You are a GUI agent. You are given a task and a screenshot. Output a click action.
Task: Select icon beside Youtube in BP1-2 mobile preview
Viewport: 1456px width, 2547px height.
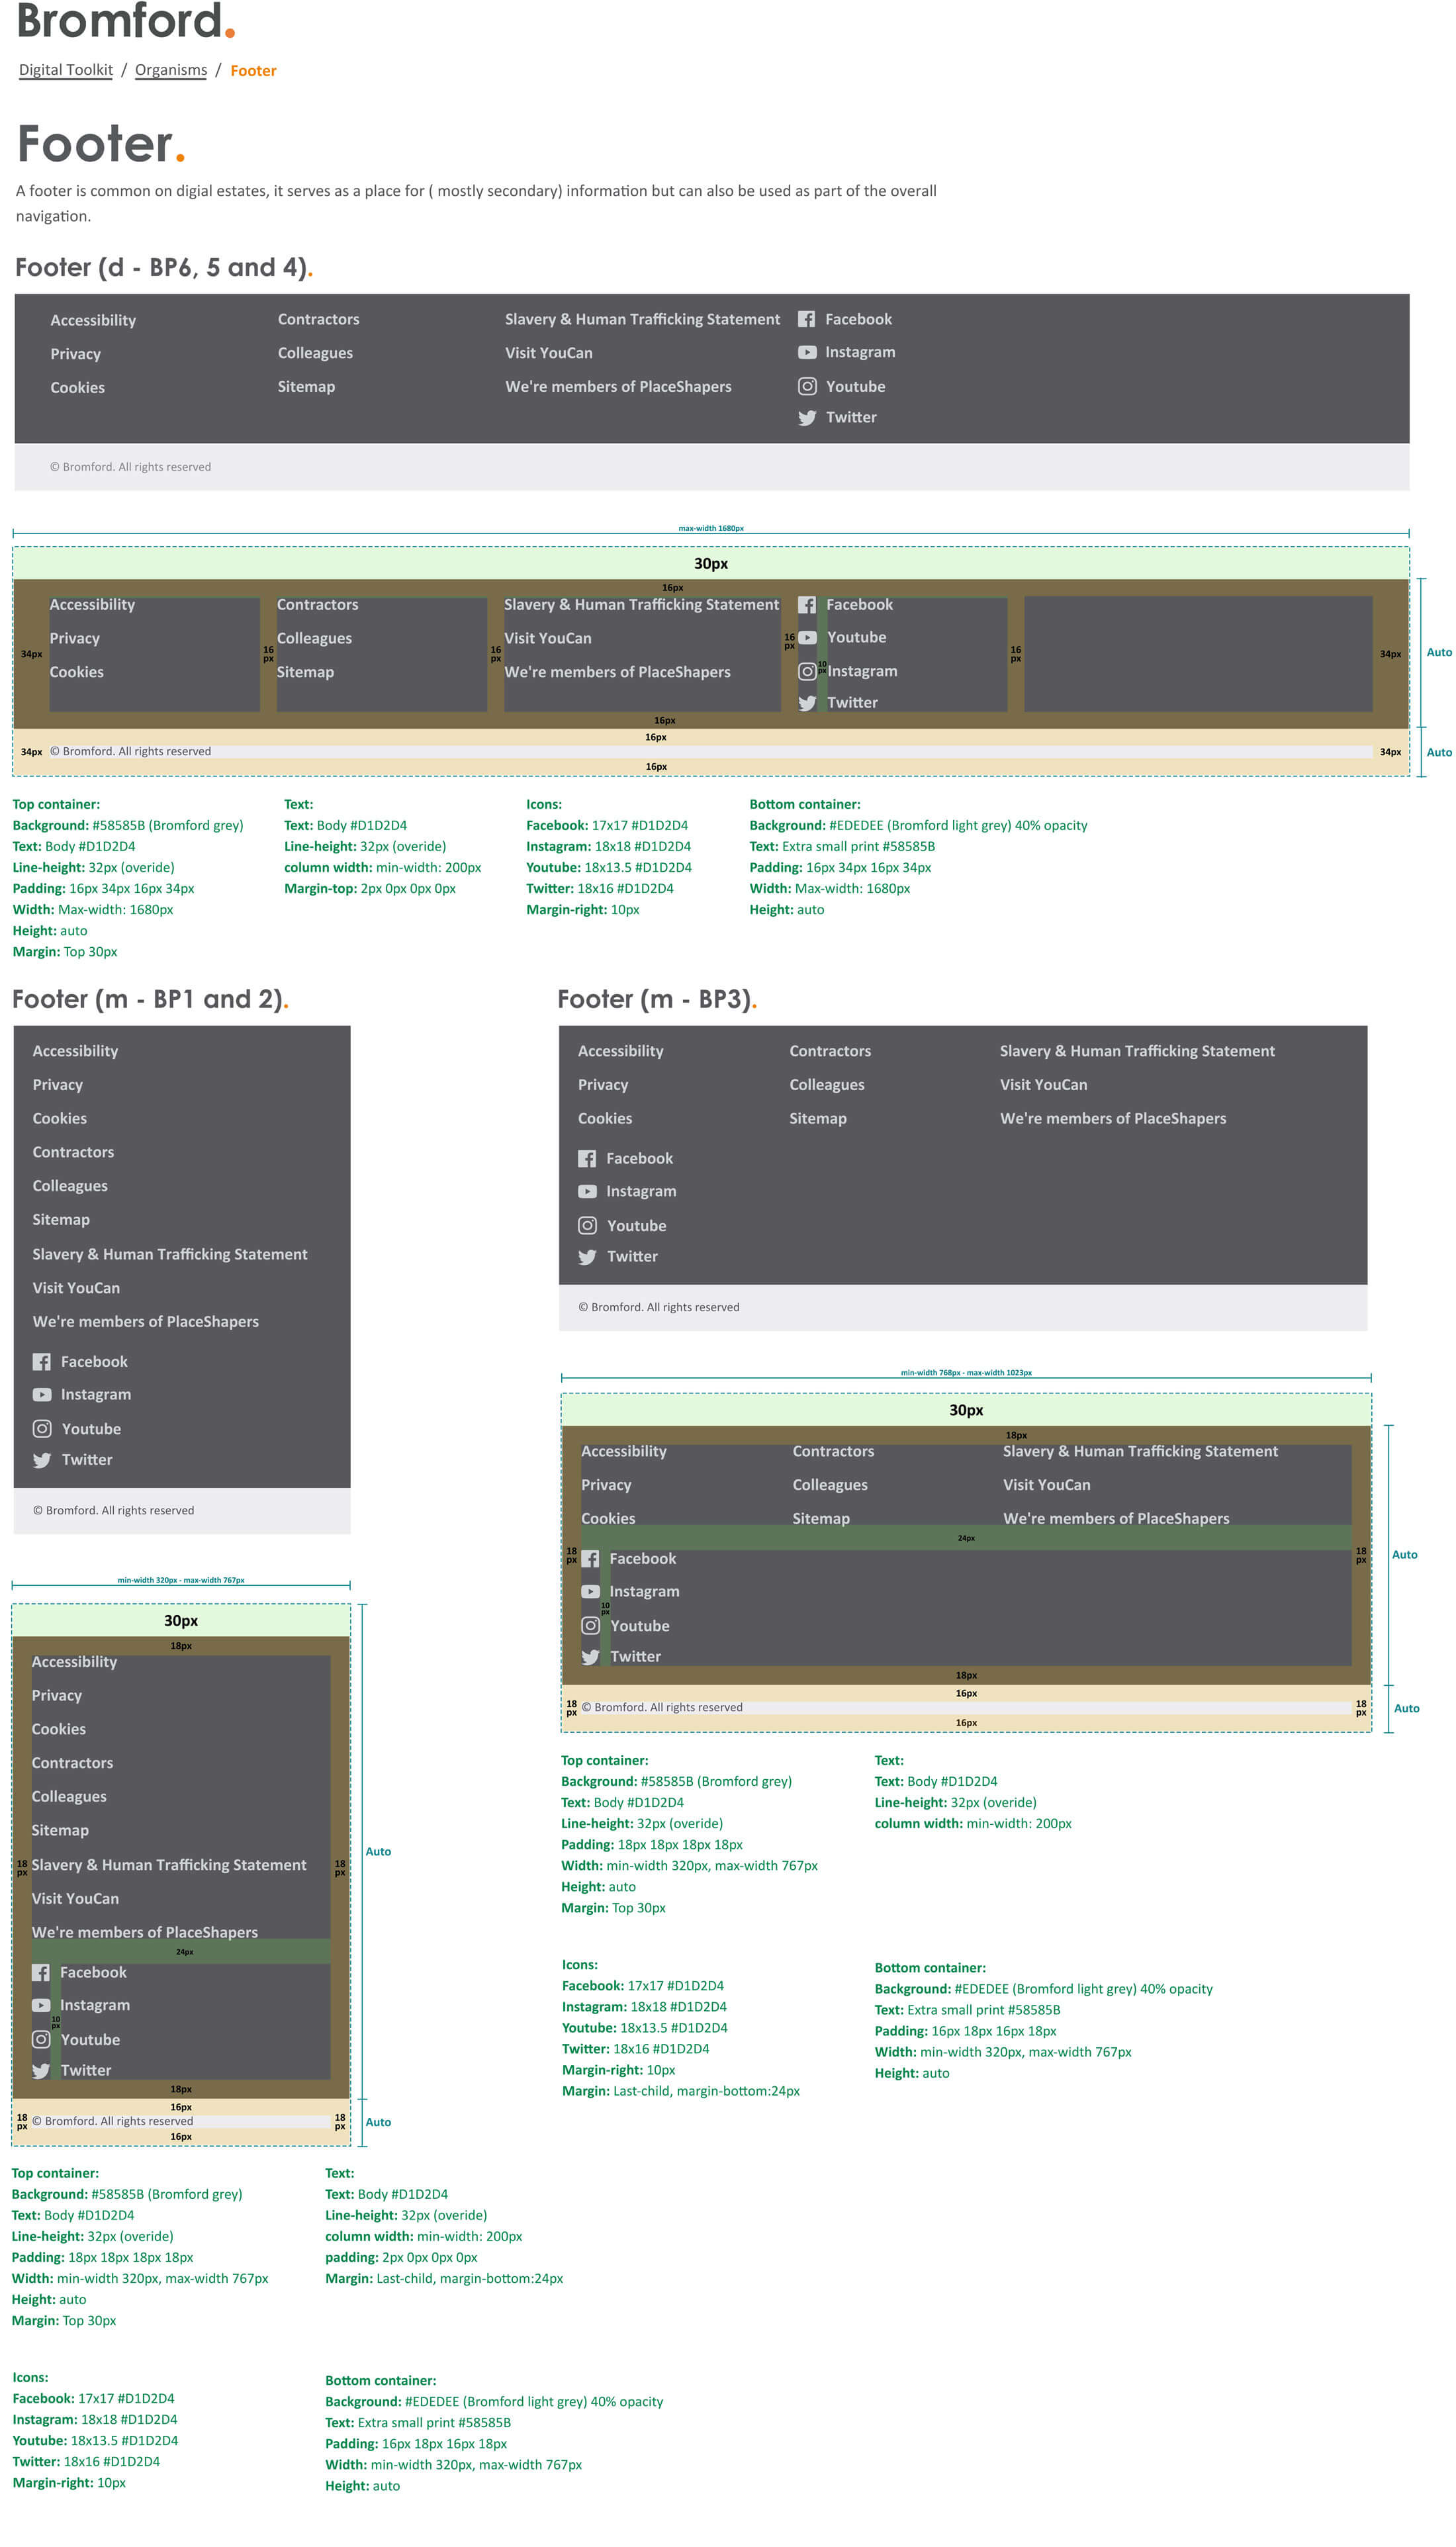42,1429
